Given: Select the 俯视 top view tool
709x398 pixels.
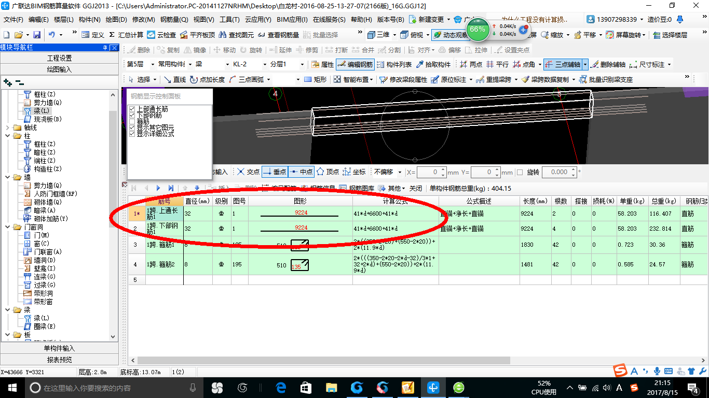Looking at the screenshot, I should coord(412,35).
